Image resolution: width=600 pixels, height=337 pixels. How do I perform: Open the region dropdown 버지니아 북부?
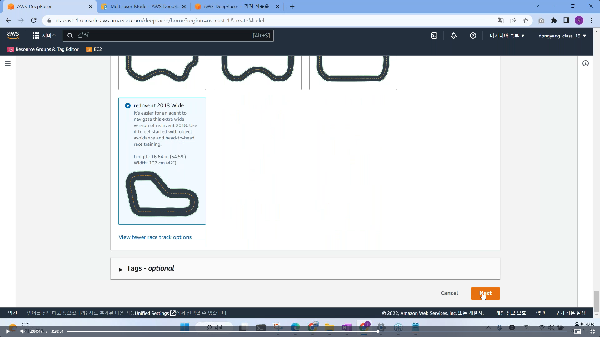(507, 36)
